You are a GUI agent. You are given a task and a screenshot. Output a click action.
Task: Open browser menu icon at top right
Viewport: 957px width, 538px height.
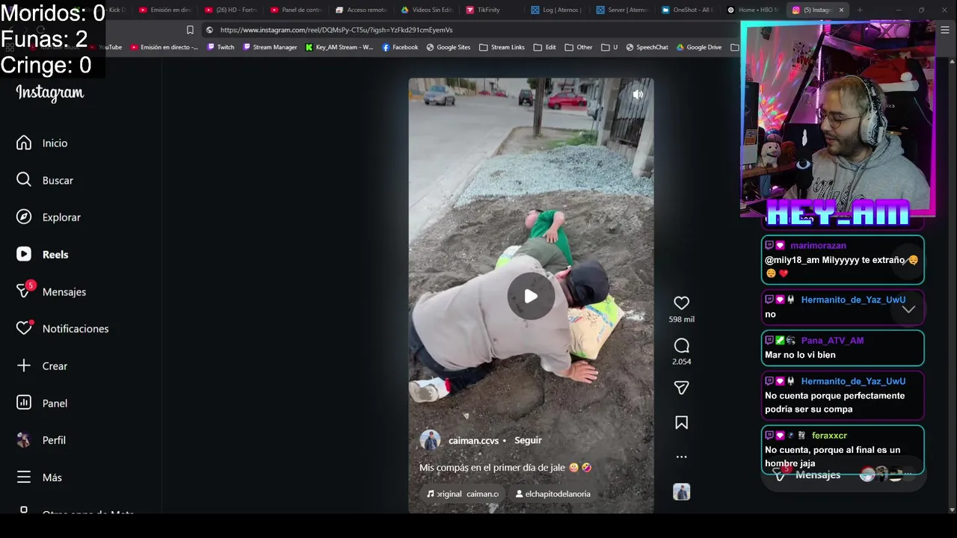(945, 30)
